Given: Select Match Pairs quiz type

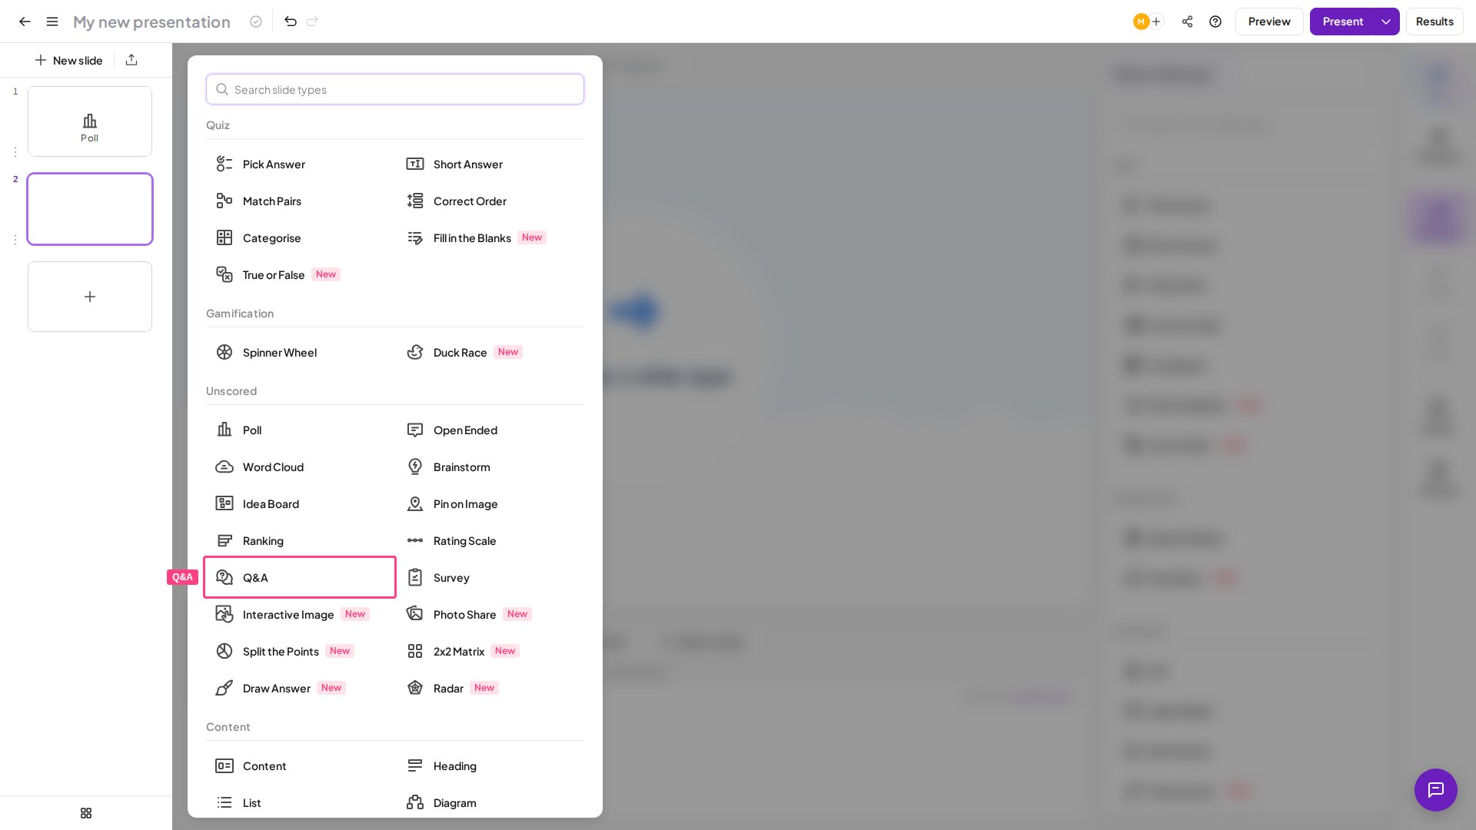Looking at the screenshot, I should click(x=300, y=201).
